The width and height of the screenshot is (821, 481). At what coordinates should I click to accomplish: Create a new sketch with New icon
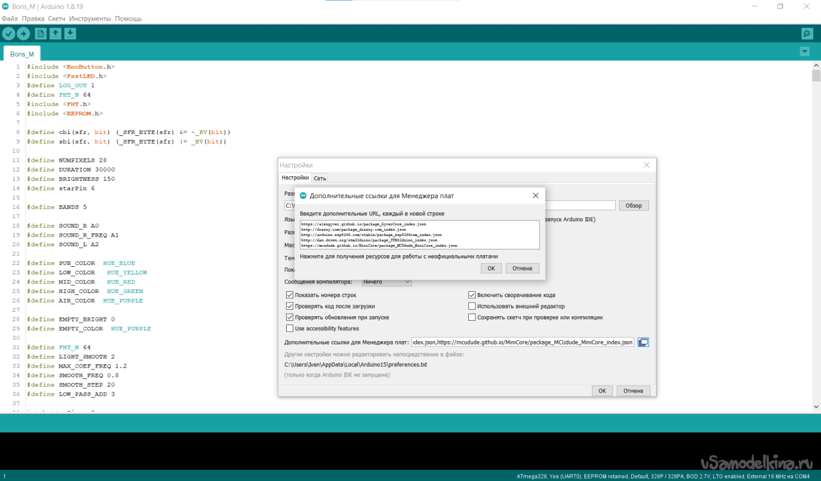40,33
